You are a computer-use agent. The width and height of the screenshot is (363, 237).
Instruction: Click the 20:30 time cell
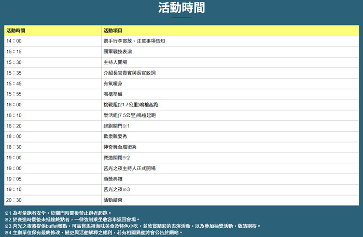tap(14, 200)
